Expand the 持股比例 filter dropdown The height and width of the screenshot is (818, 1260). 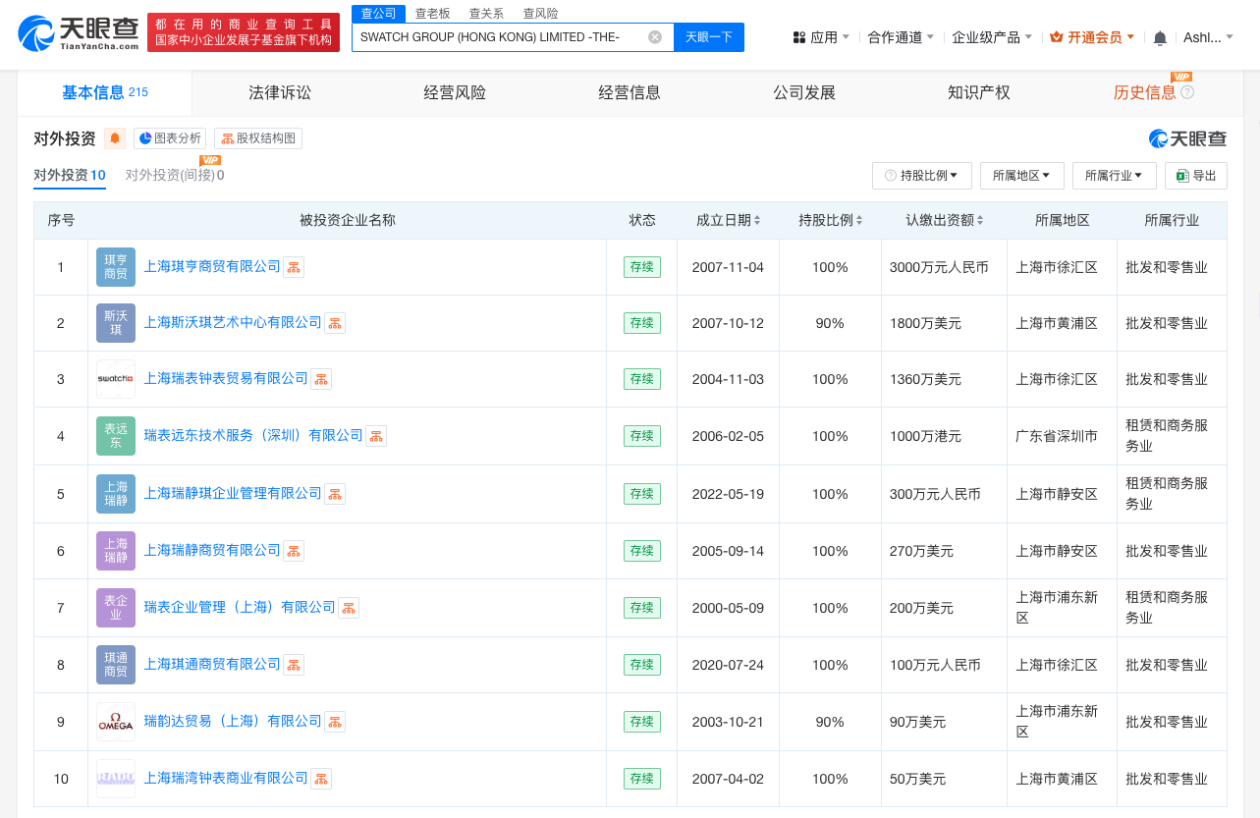921,176
